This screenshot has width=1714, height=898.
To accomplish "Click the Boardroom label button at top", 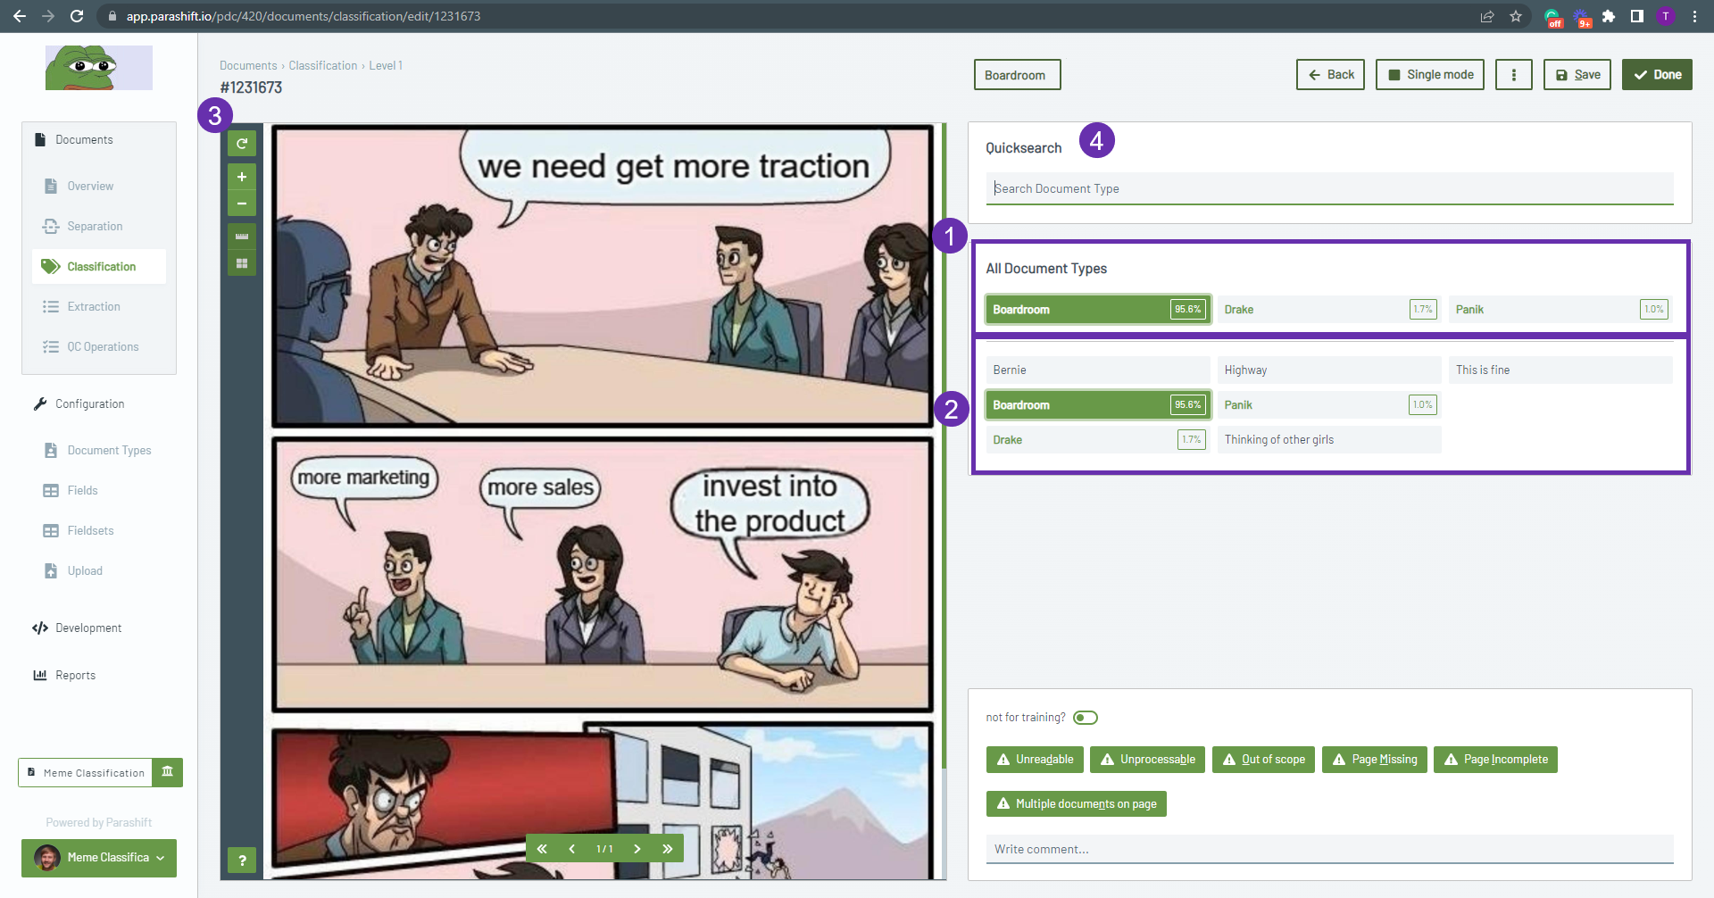I will click(1017, 75).
